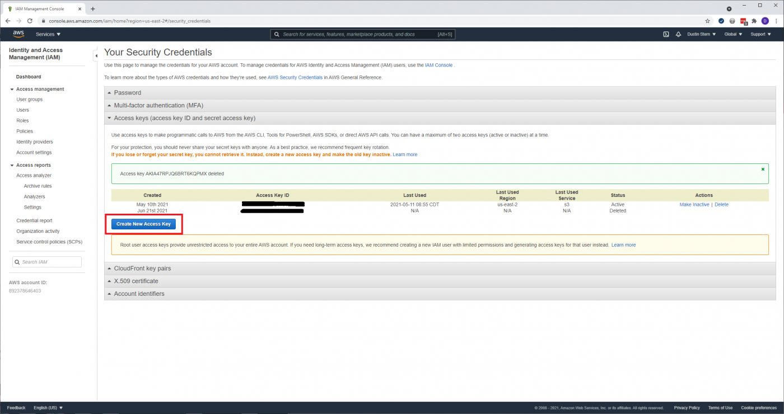784x414 pixels.
Task: Click the browser back arrow
Action: 8,21
